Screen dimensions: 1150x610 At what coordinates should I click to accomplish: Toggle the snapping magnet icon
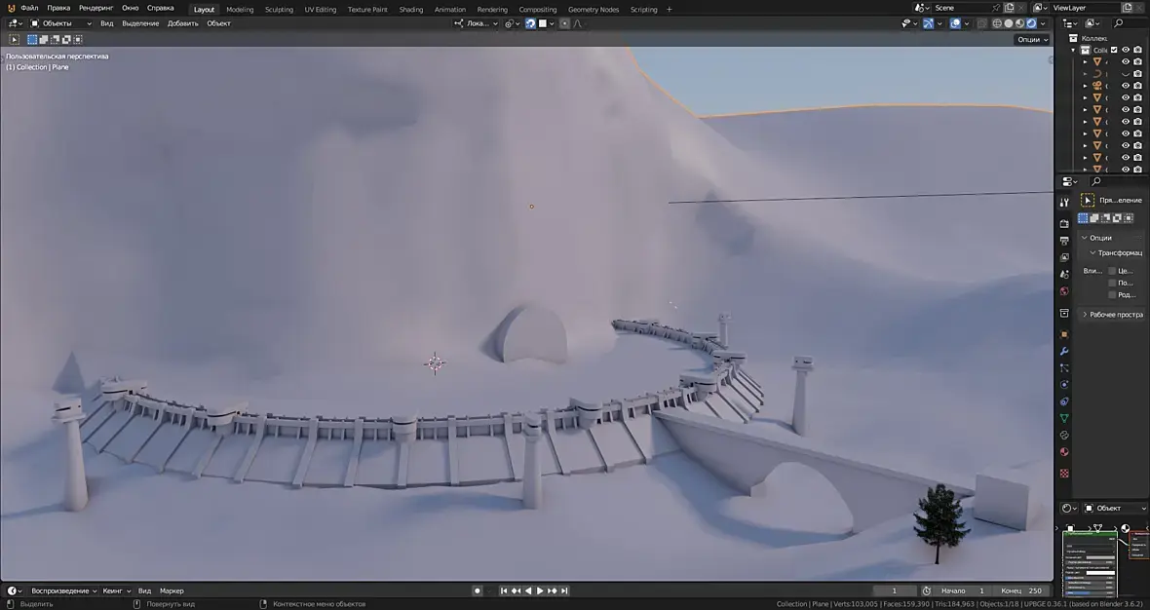pyautogui.click(x=530, y=23)
